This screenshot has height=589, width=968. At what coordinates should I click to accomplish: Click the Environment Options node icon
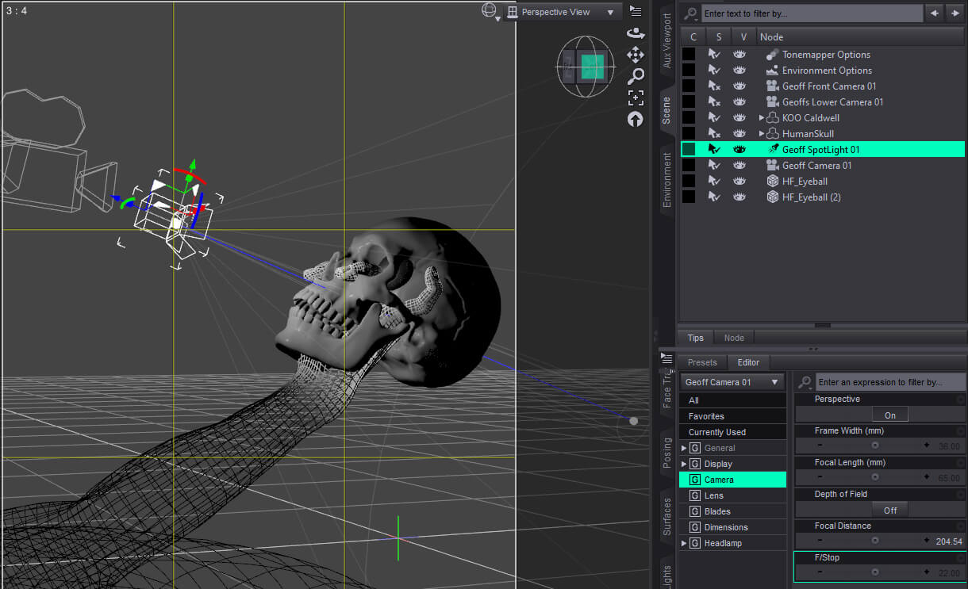click(x=772, y=71)
